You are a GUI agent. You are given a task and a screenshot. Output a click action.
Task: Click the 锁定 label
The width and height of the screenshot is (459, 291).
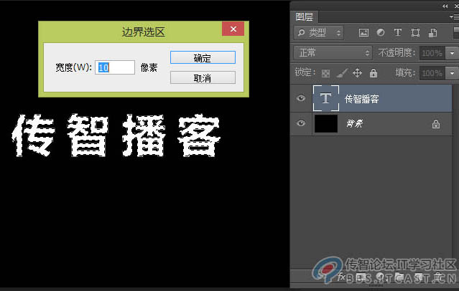(305, 72)
